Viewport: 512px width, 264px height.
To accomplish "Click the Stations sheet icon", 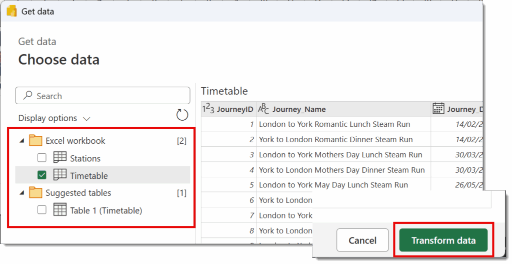I will pyautogui.click(x=60, y=157).
